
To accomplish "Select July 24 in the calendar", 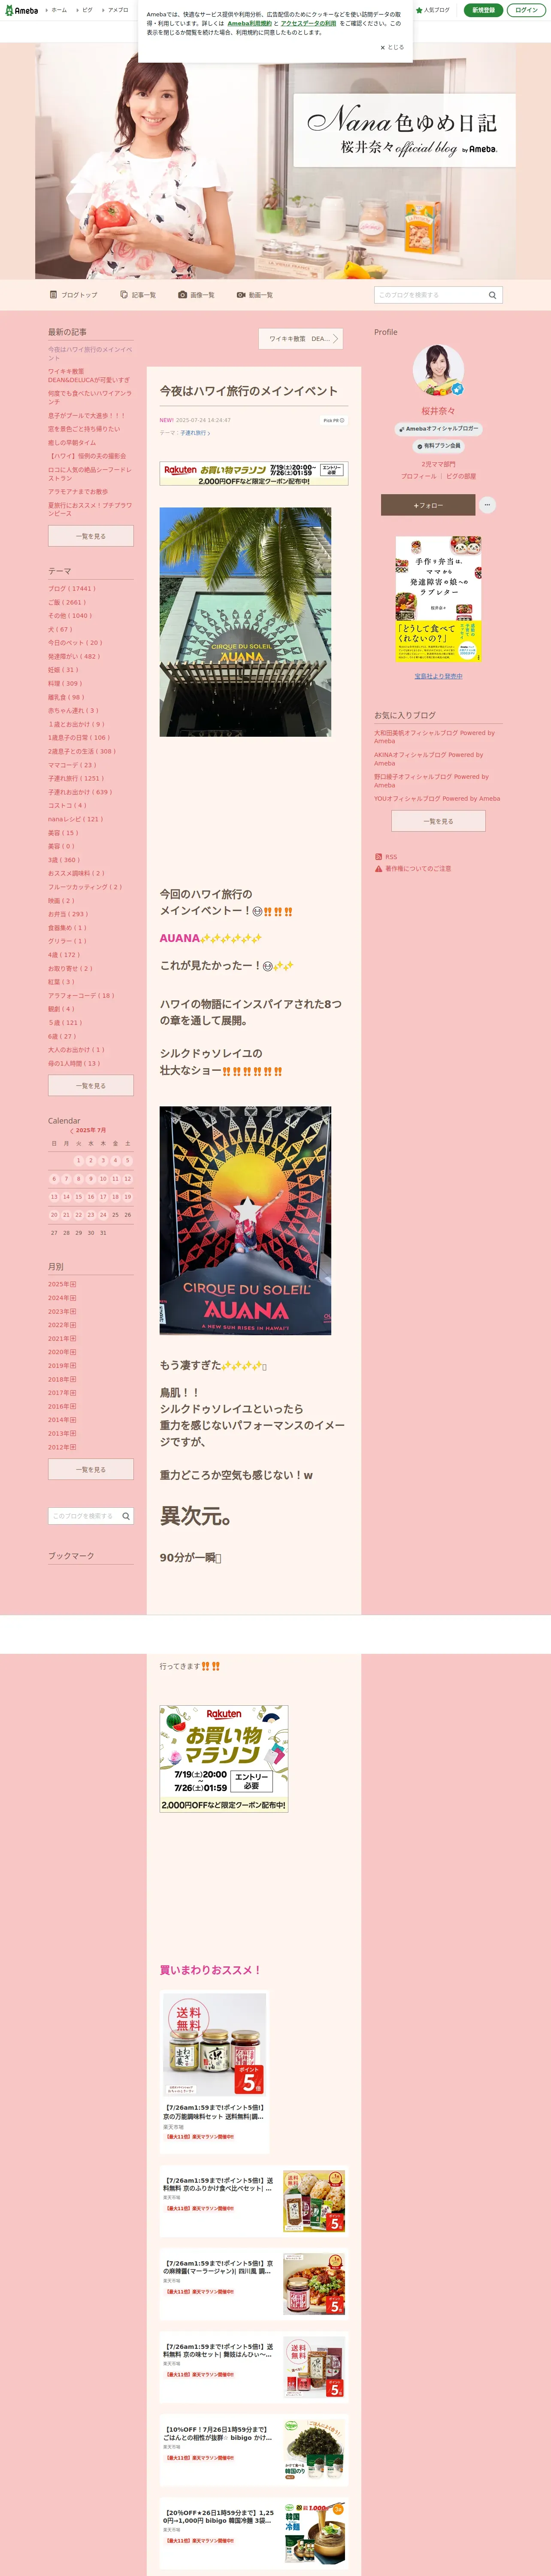I will tap(103, 1215).
